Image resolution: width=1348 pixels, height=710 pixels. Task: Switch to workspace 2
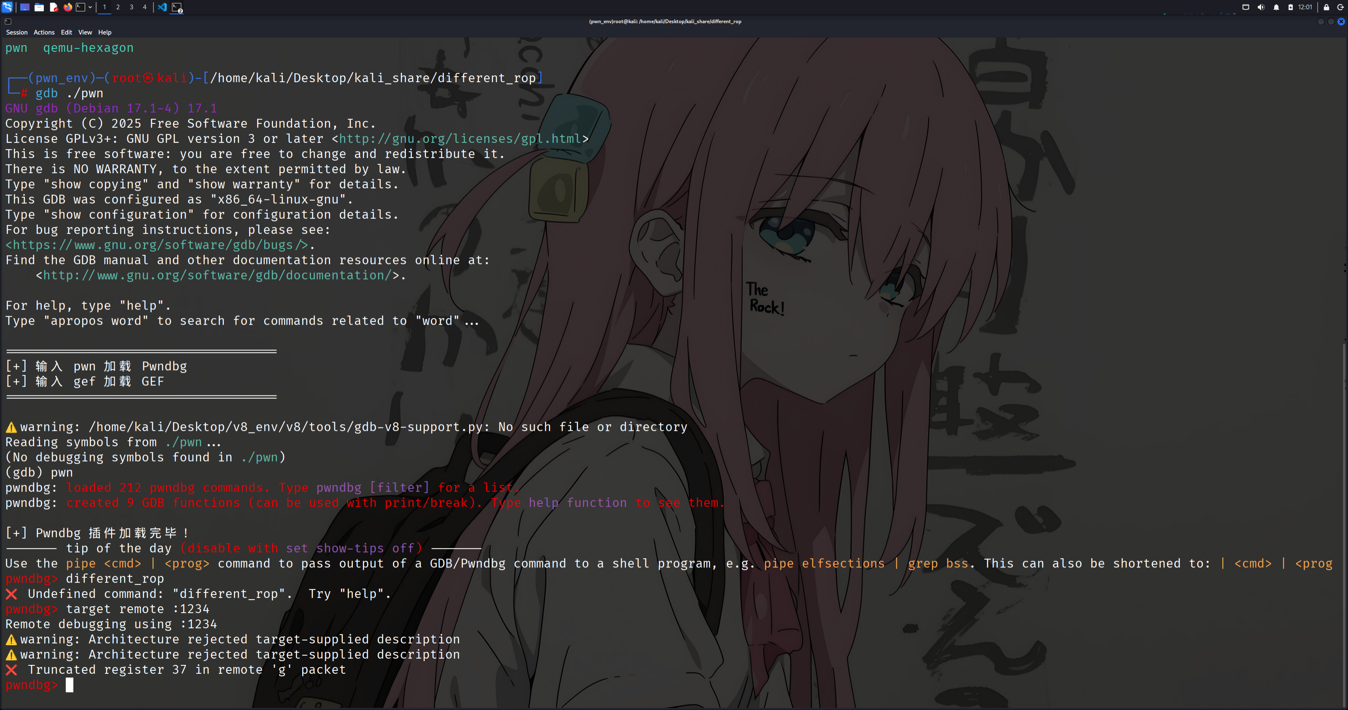118,7
